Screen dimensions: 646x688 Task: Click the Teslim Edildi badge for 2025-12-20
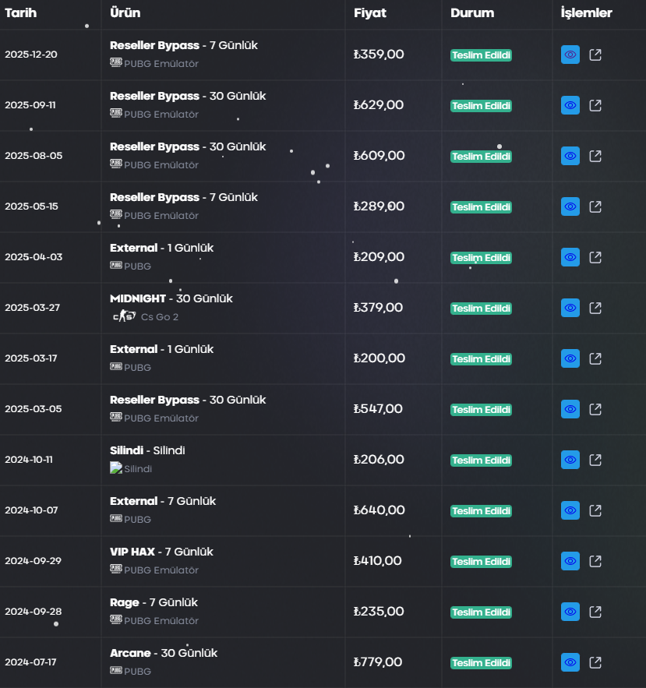[481, 55]
